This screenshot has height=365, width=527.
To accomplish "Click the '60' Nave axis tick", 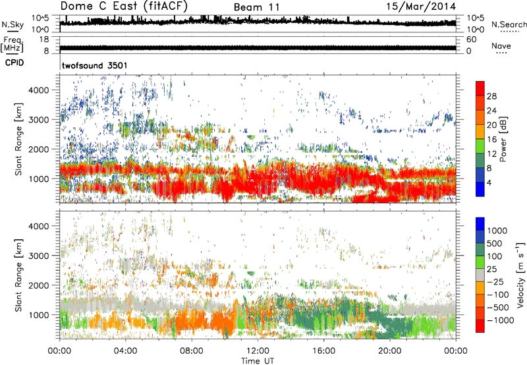I will point(471,40).
